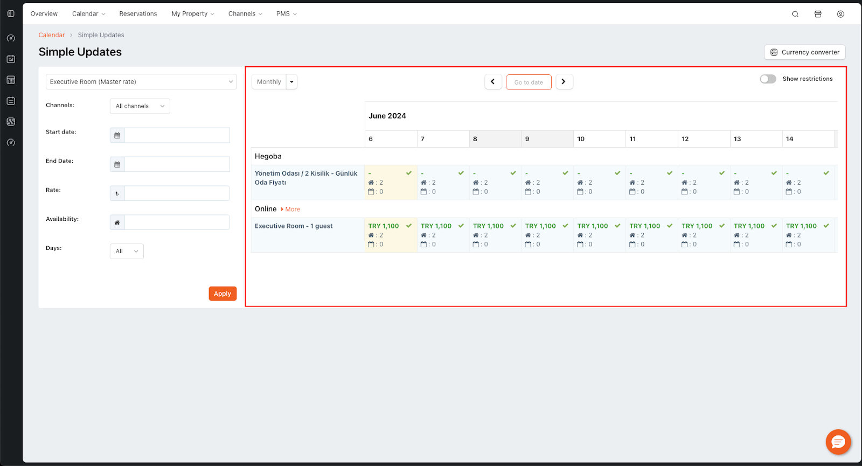Viewport: 862px width, 466px height.
Task: Open the store icon in top bar
Action: tap(818, 14)
